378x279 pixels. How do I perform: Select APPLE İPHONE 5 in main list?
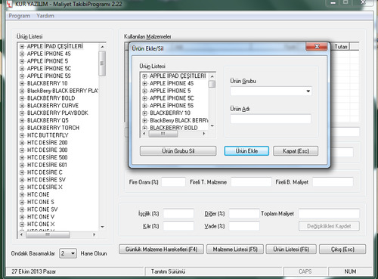pos(48,61)
